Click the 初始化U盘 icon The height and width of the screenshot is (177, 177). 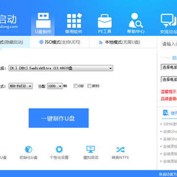(29, 149)
